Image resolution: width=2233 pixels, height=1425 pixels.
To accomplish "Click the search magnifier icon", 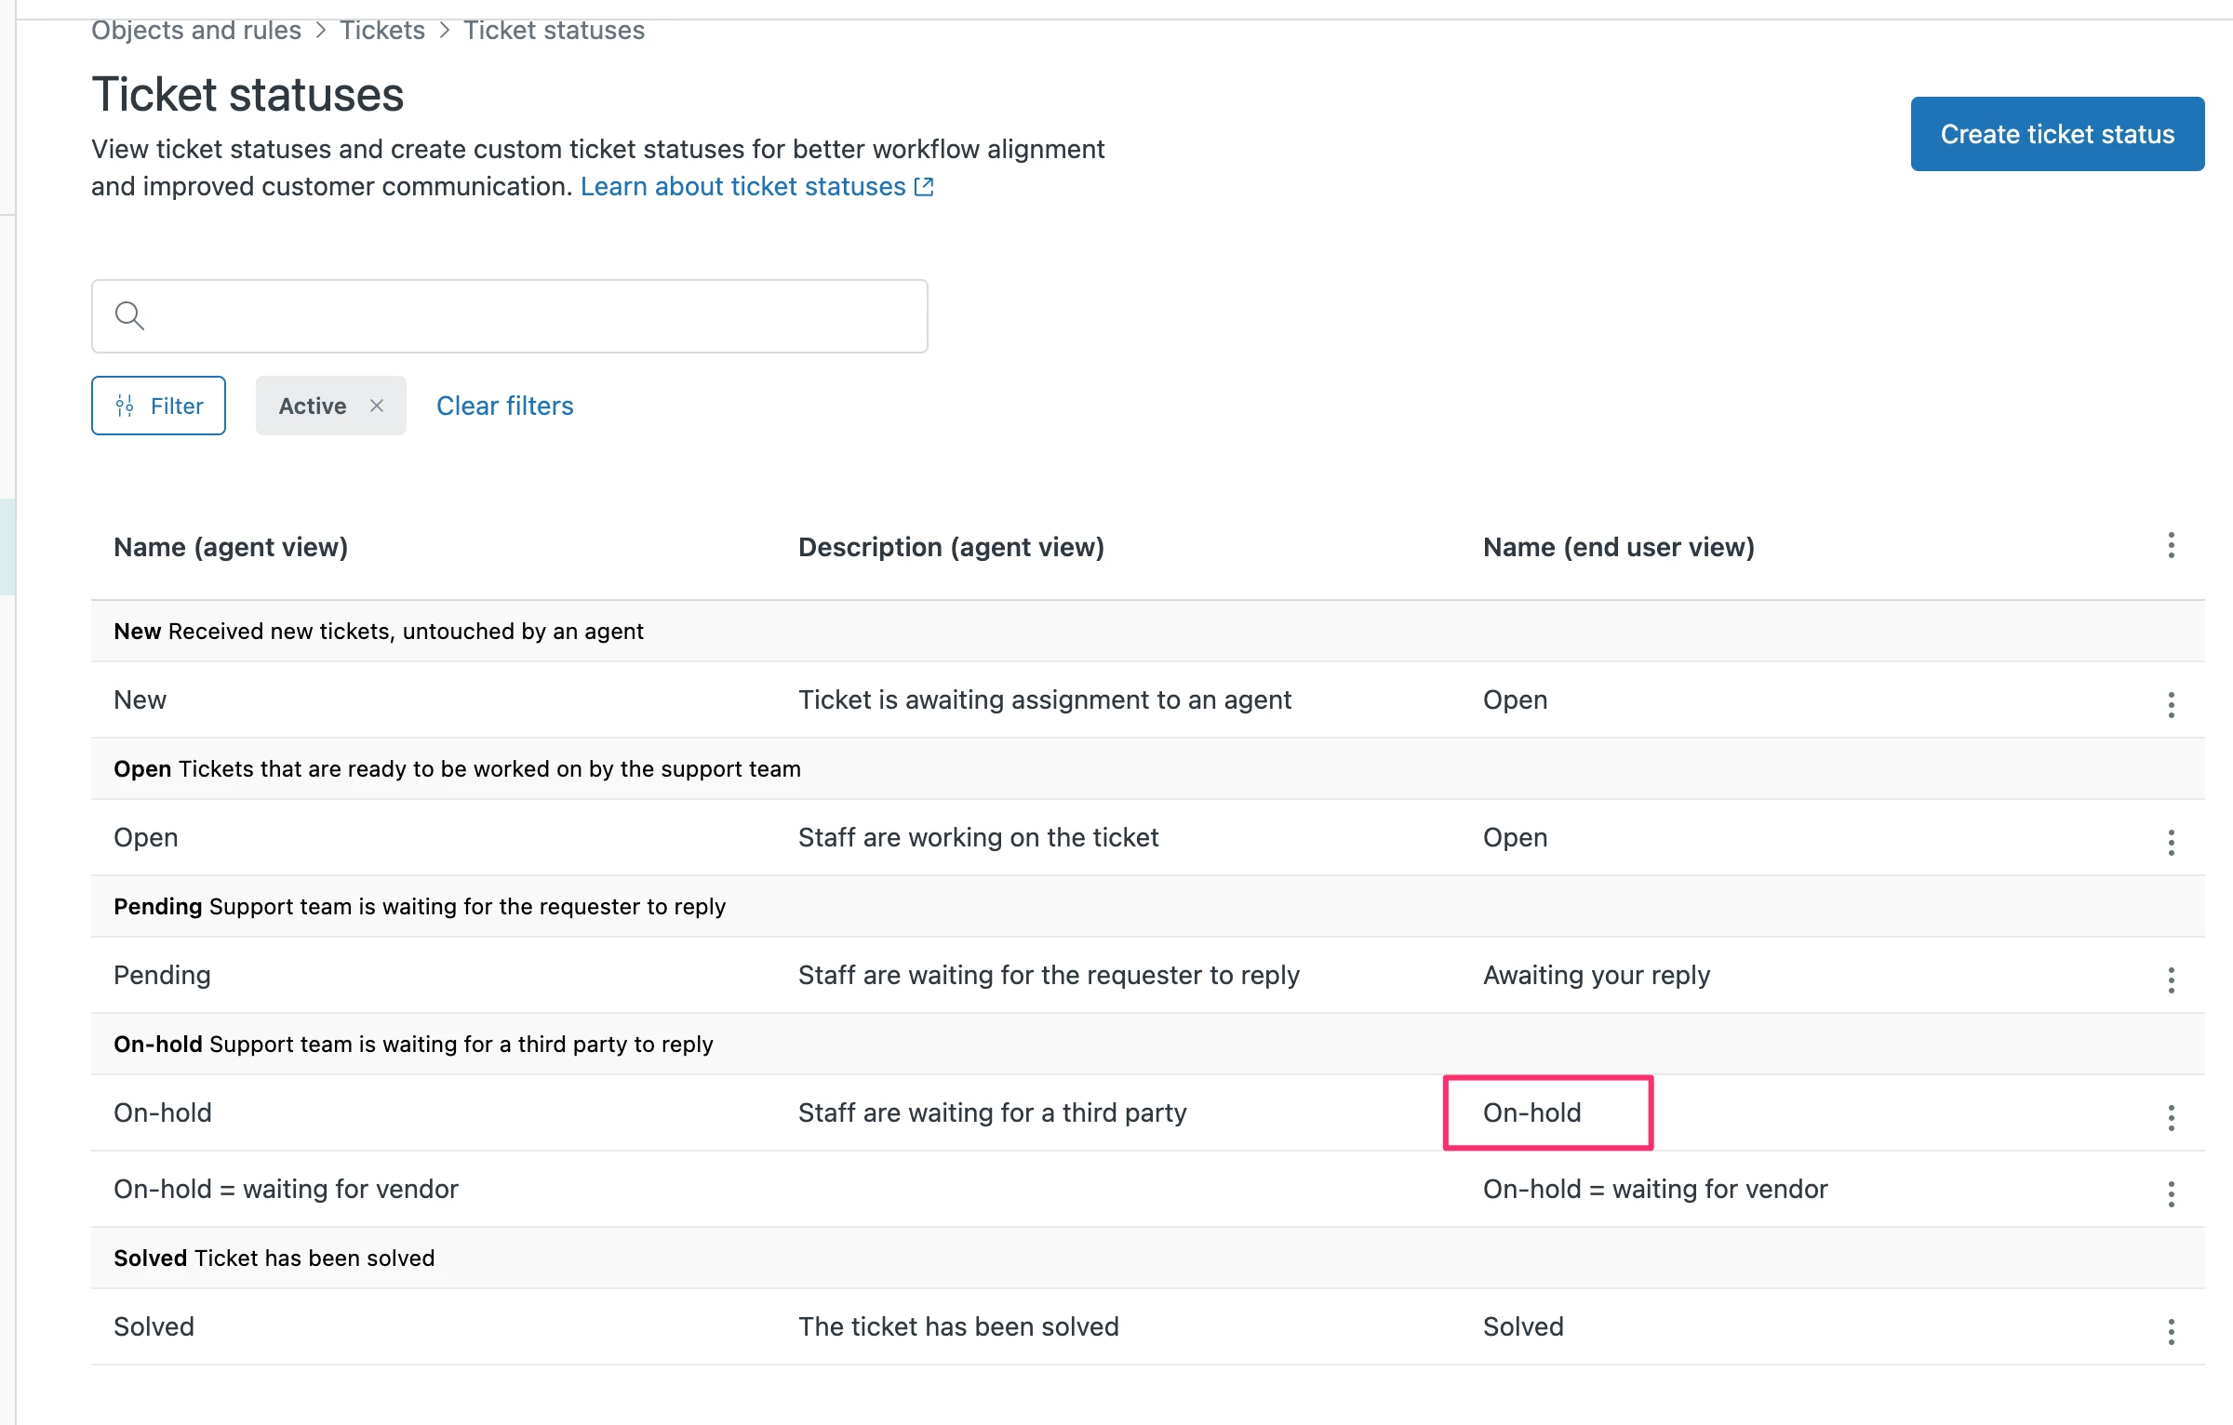I will pos(129,316).
